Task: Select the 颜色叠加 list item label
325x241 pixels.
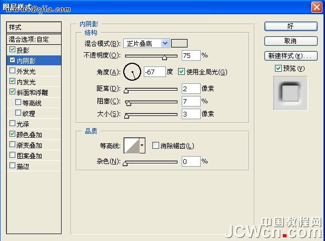Action: click(29, 134)
